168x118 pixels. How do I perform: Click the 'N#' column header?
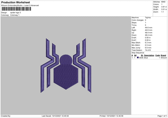point(135,55)
